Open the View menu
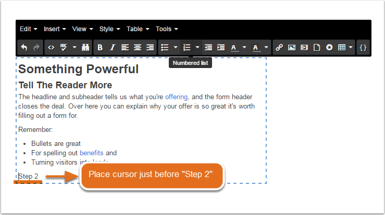Screen dimensions: 385x215 (x=82, y=29)
